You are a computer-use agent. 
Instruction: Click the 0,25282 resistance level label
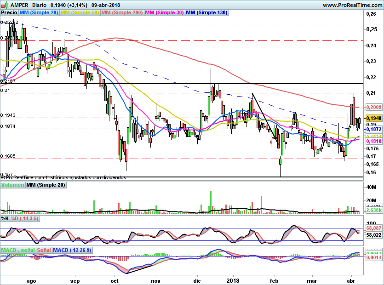[x=9, y=23]
